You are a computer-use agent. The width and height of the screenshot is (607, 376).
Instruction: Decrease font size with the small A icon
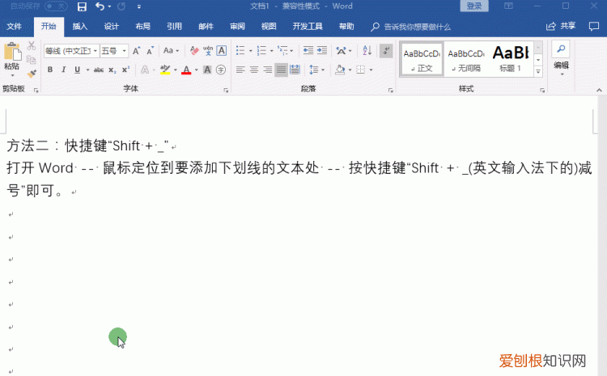pyautogui.click(x=151, y=51)
